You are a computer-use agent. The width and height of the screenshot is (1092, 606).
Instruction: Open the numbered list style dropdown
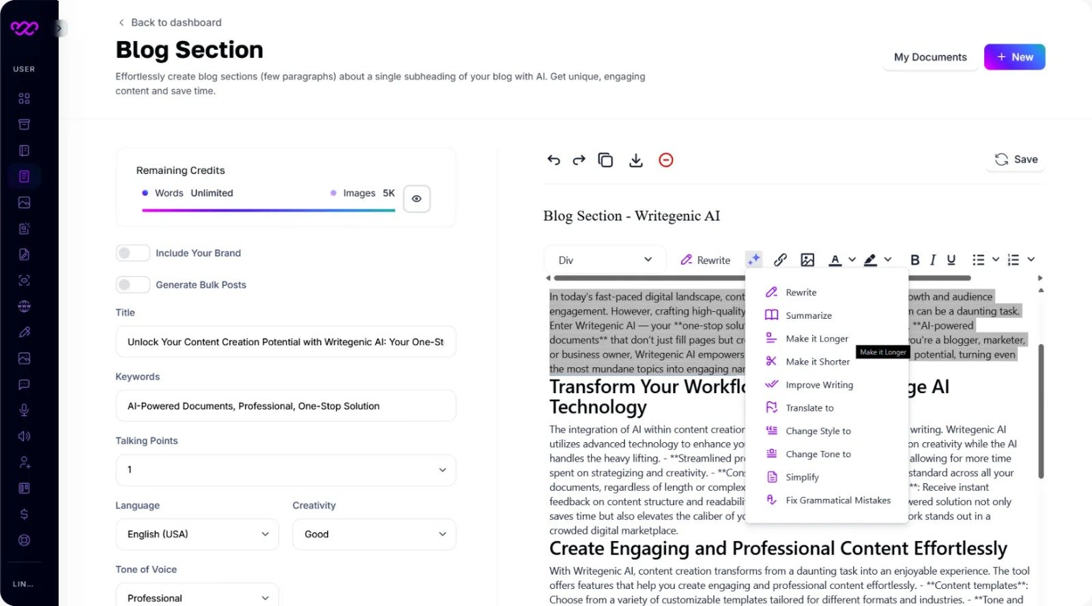point(1031,259)
